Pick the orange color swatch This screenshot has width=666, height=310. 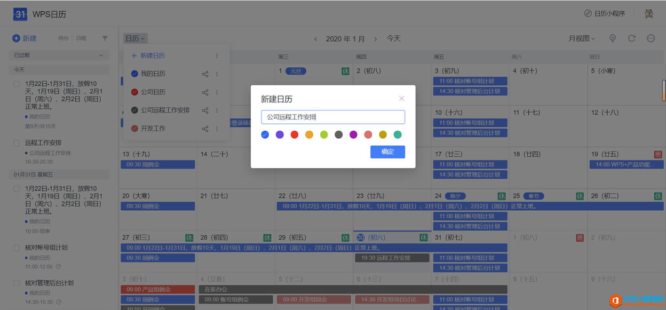309,134
